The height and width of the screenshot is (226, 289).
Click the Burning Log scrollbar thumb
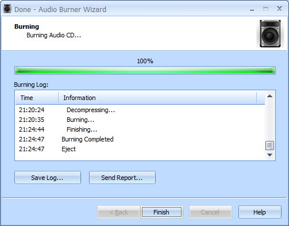[269, 145]
